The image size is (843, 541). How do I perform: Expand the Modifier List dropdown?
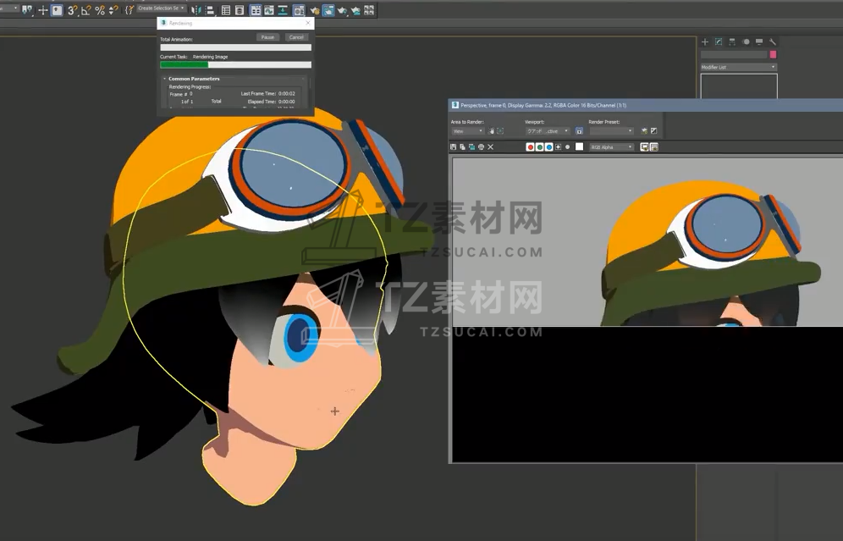coord(738,67)
